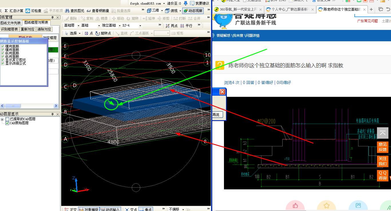Viewport: 391px width, 211px height.
Task: Click the 复制 copy tool
Action: (87, 19)
